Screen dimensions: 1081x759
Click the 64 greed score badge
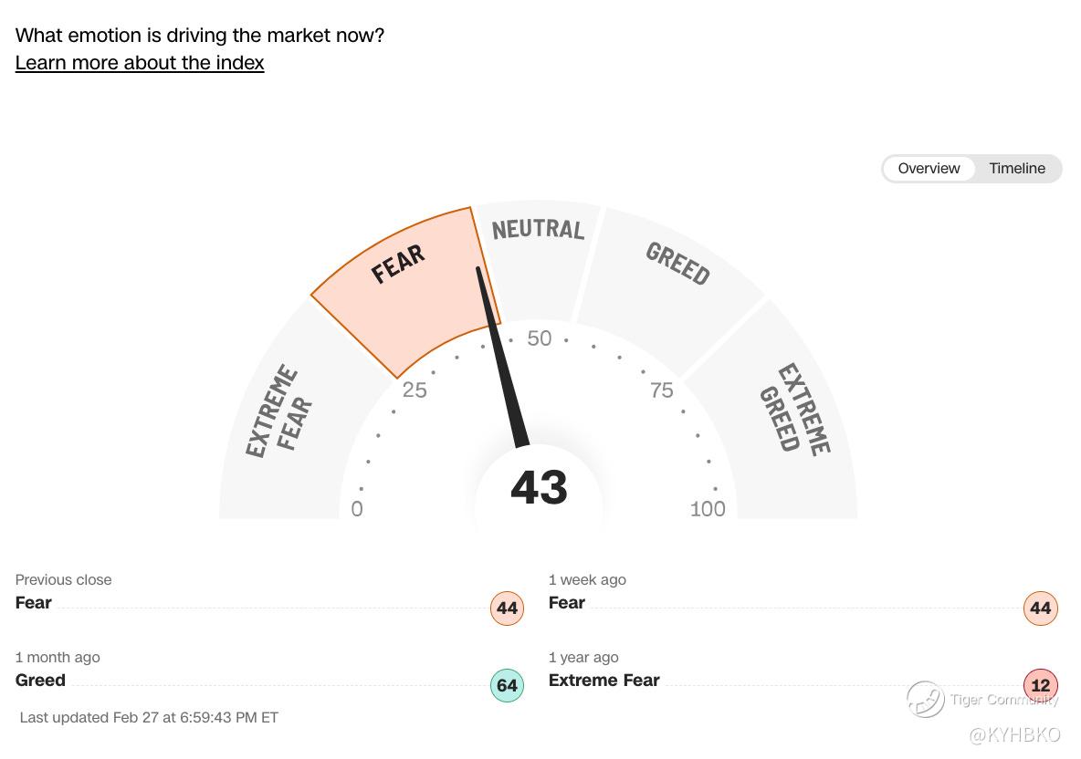pos(507,686)
